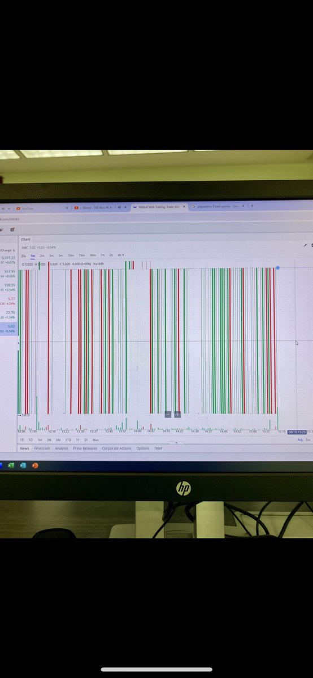Viewport: 313px width, 678px height.
Task: Switch to the playstation 5 best games tab
Action: pyautogui.click(x=218, y=207)
